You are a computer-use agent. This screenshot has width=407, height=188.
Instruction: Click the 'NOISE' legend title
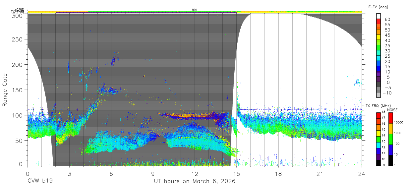392,110
